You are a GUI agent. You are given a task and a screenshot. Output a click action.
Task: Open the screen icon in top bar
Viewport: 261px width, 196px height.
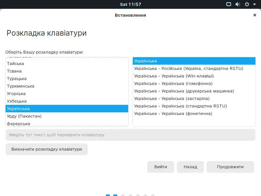click(x=229, y=4)
